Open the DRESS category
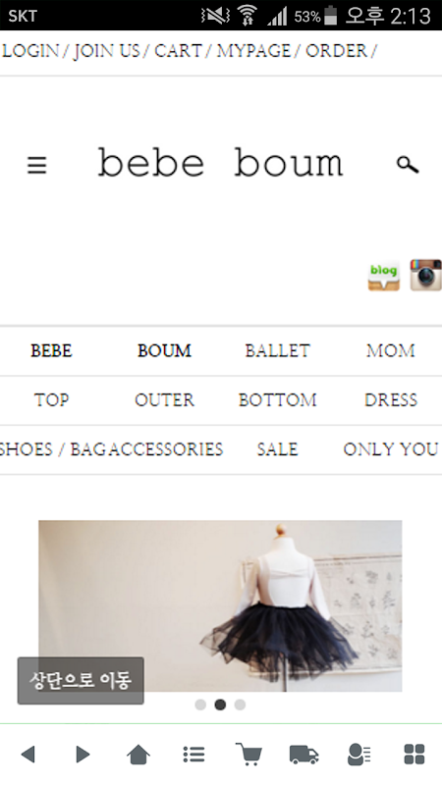442x785 pixels. coord(391,400)
